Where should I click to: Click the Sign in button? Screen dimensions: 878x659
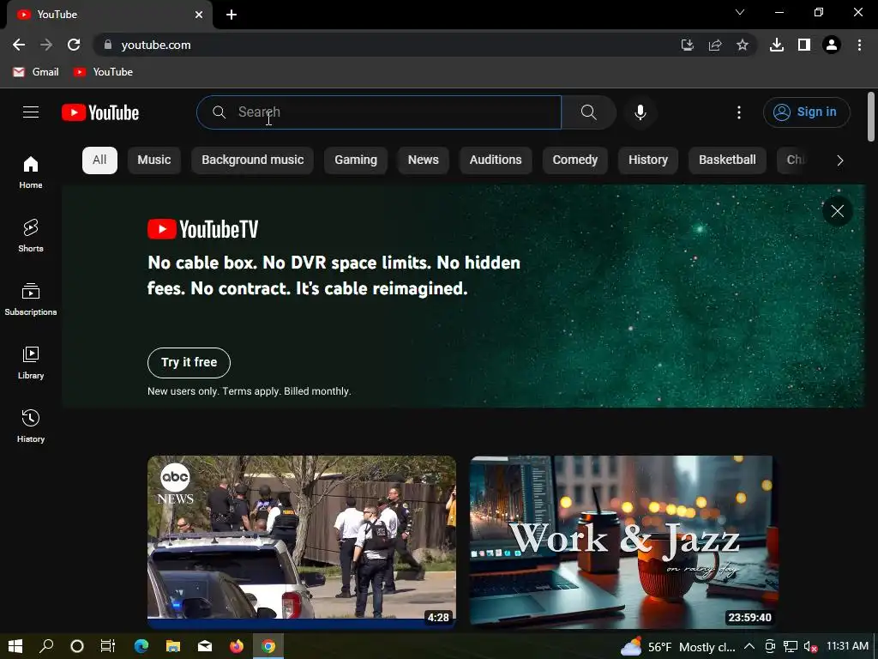[x=806, y=112]
